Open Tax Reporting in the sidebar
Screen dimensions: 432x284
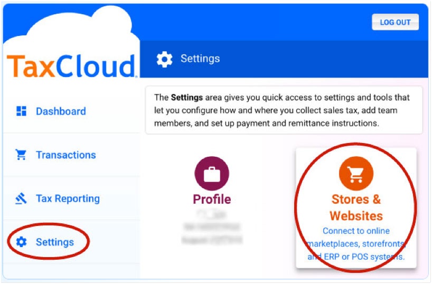point(68,198)
